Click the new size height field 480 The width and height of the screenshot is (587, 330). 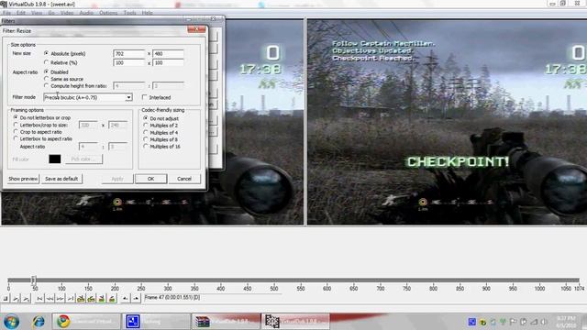click(x=168, y=54)
